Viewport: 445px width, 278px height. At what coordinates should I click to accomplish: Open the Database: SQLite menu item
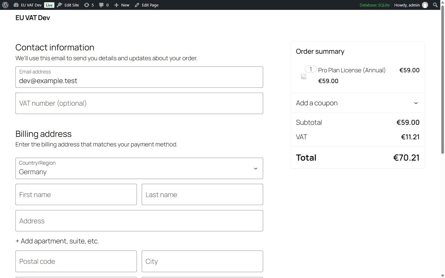[375, 5]
